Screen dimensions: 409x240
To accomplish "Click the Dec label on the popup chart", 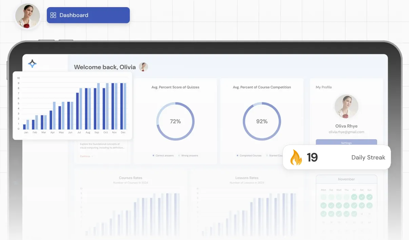I will click(123, 132).
